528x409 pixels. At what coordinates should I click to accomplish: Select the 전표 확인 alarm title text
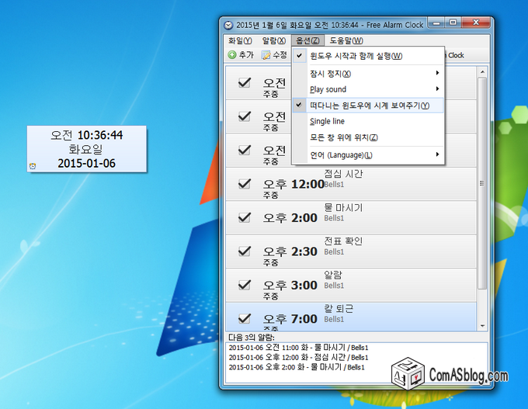tap(343, 241)
